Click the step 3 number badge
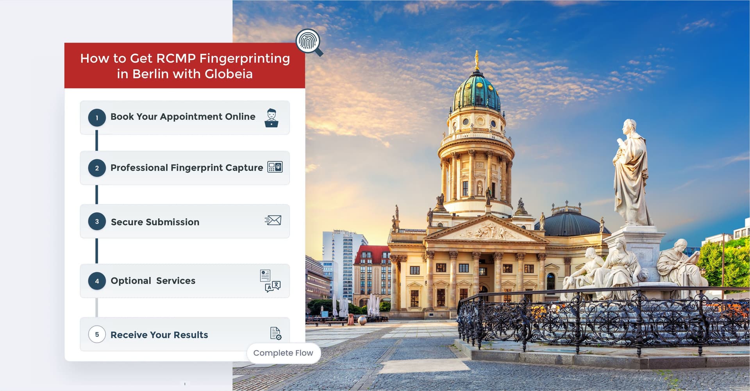 (x=97, y=221)
